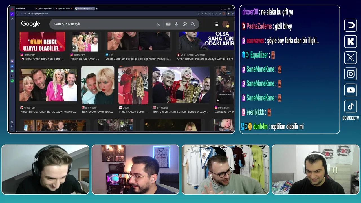The height and width of the screenshot is (203, 361).
Task: Open 'Eski eşden Okan Bur…' Elit Haber link
Action: pyautogui.click(x=97, y=112)
